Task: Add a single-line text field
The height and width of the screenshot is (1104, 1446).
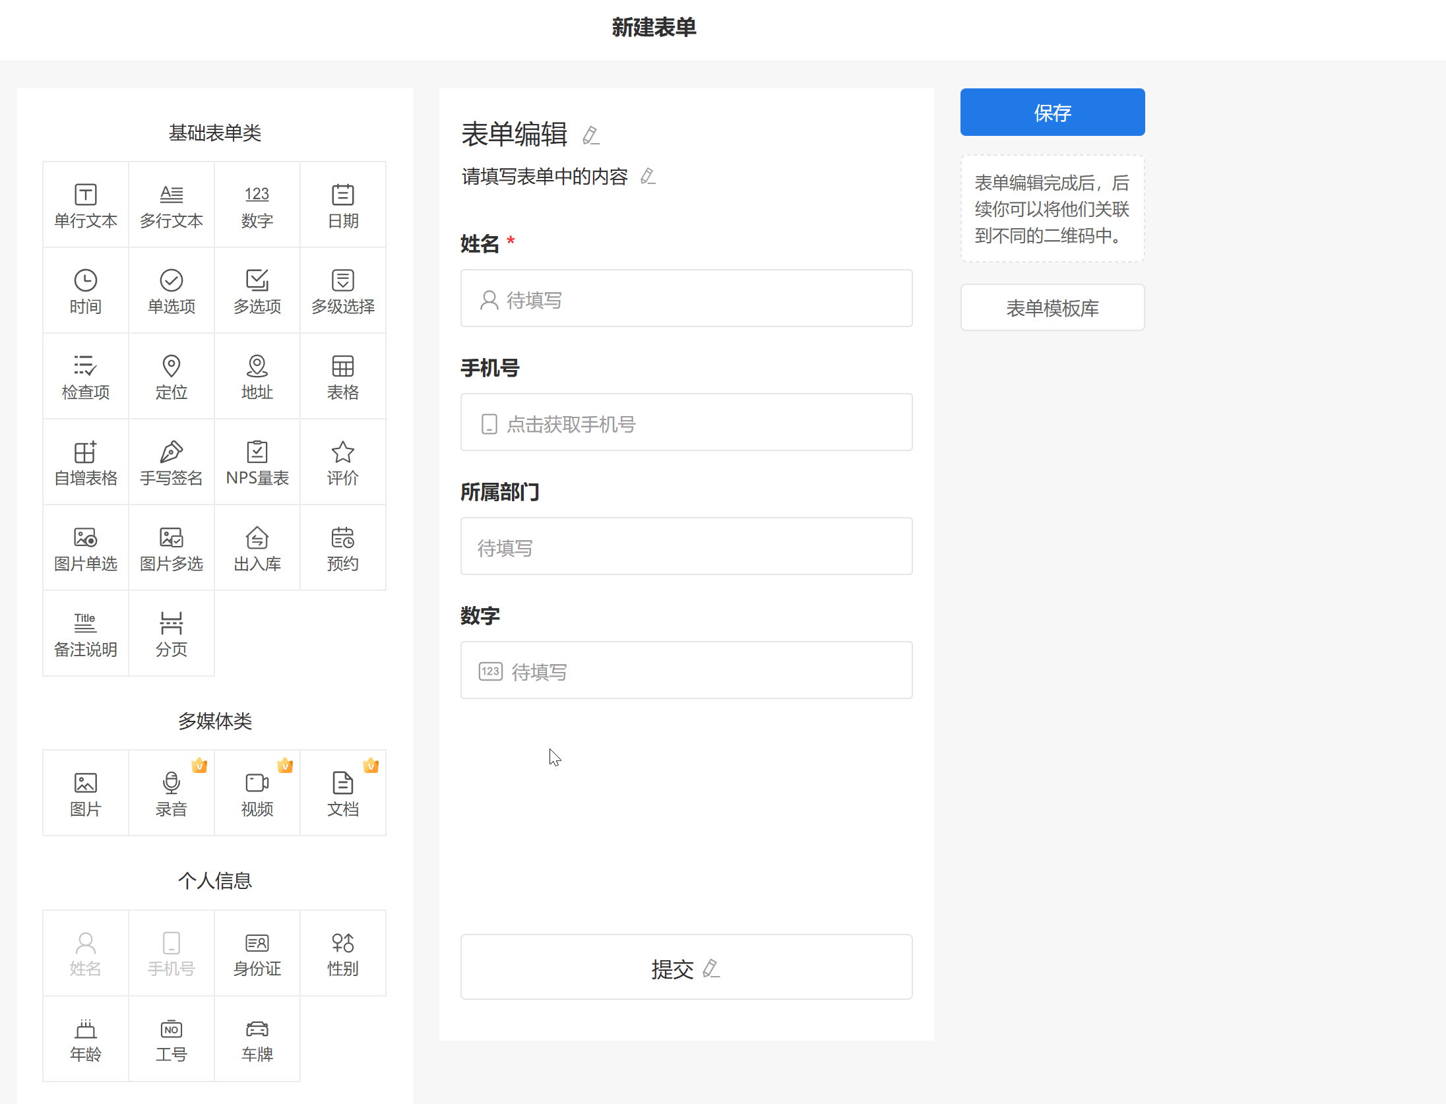Action: tap(86, 205)
